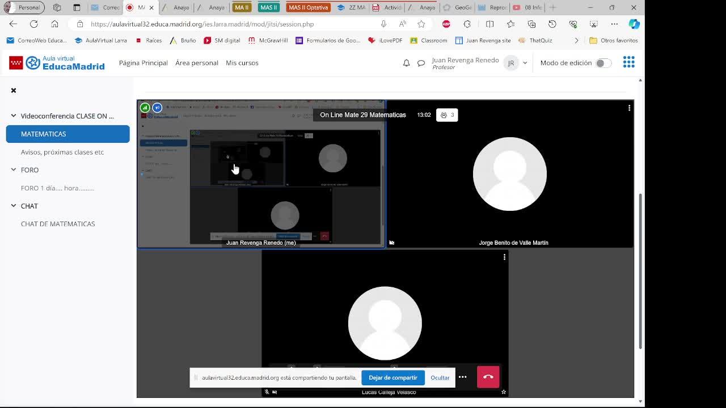Click Ocultar on the sharing bar
The width and height of the screenshot is (726, 408).
tap(440, 377)
